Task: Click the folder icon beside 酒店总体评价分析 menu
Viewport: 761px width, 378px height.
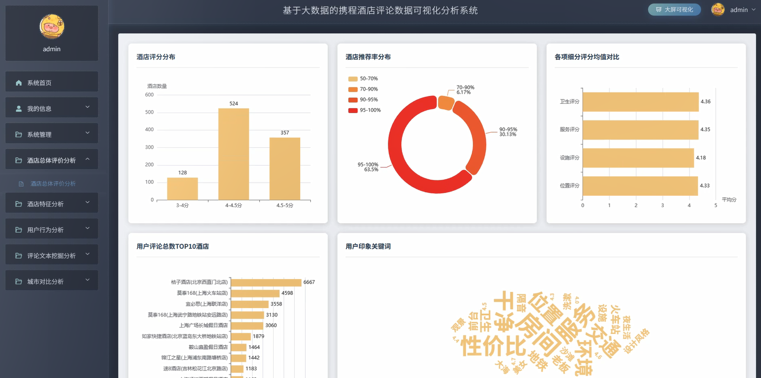Action: click(19, 160)
